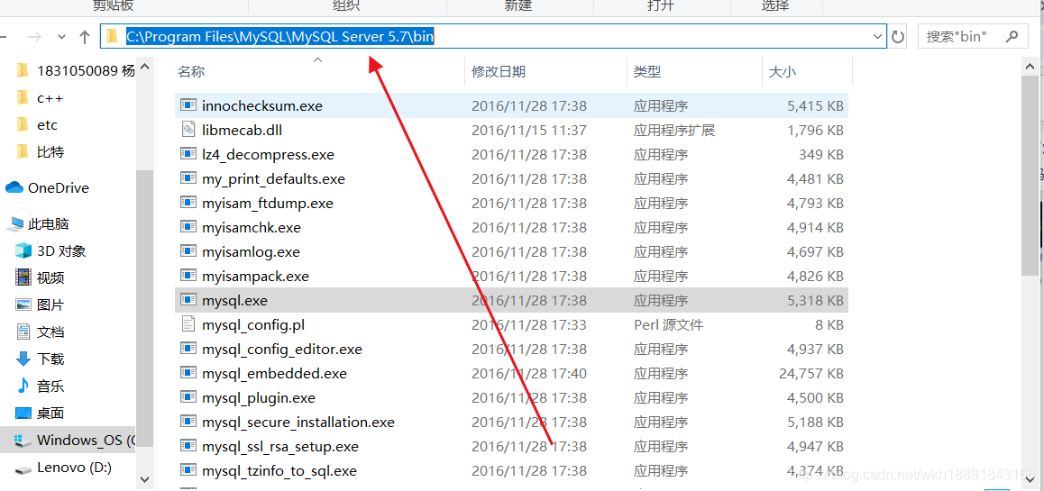Go up one folder level

coord(85,37)
